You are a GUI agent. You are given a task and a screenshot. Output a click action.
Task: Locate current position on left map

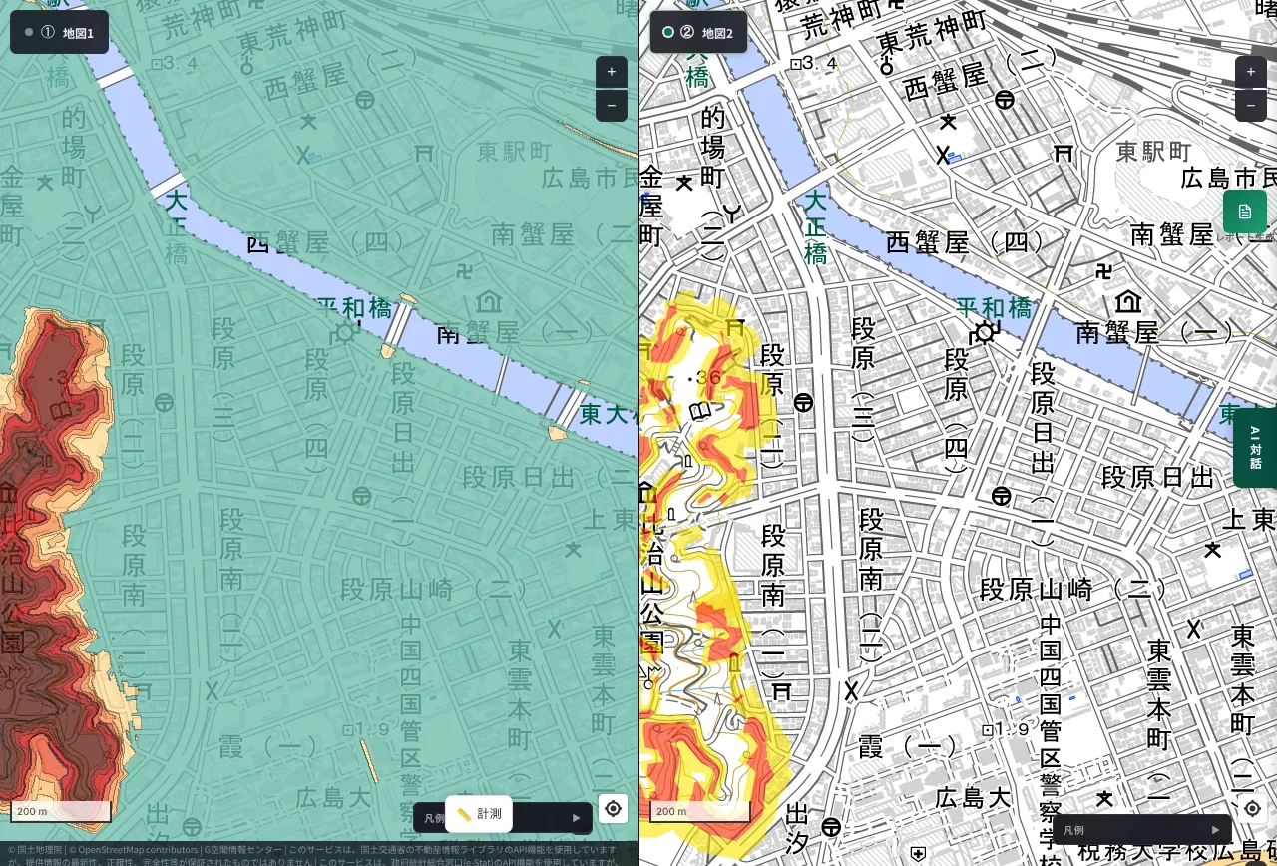pos(614,808)
